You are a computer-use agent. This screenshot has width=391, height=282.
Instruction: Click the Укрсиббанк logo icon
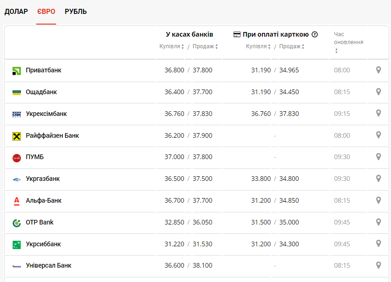tap(17, 244)
